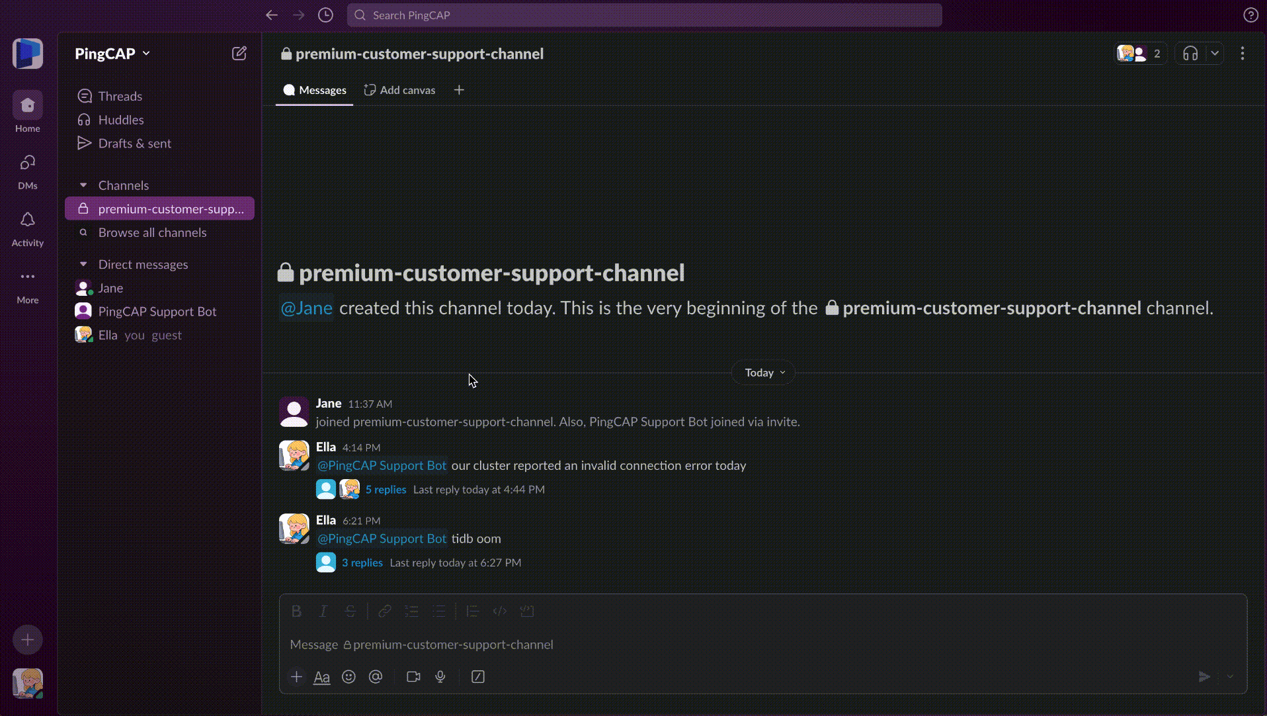Viewport: 1267px width, 716px height.
Task: Click the new message compose icon
Action: 239,54
